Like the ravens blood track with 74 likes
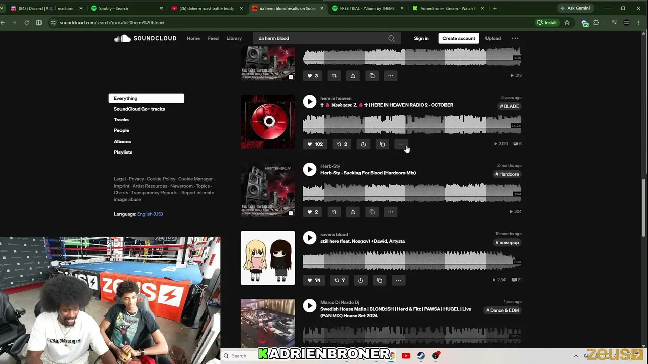Screen dimensions: 648x364 point(314,280)
